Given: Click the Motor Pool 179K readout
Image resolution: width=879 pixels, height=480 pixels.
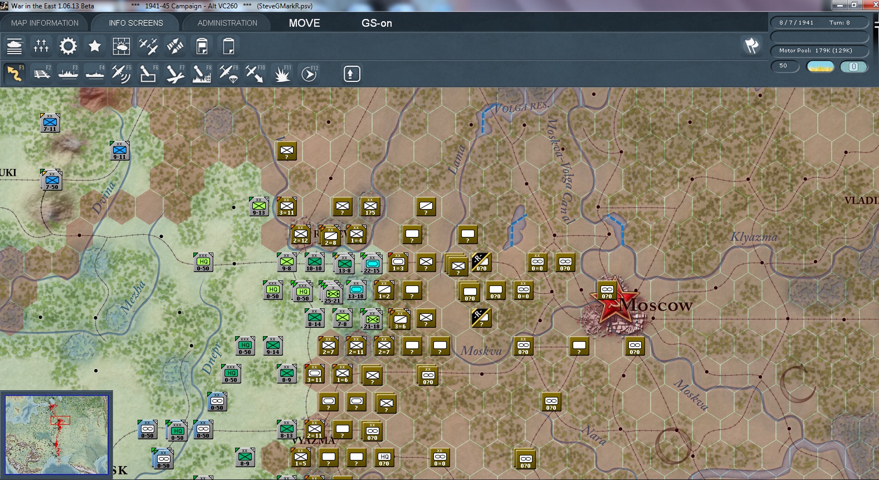Looking at the screenshot, I should coord(819,51).
